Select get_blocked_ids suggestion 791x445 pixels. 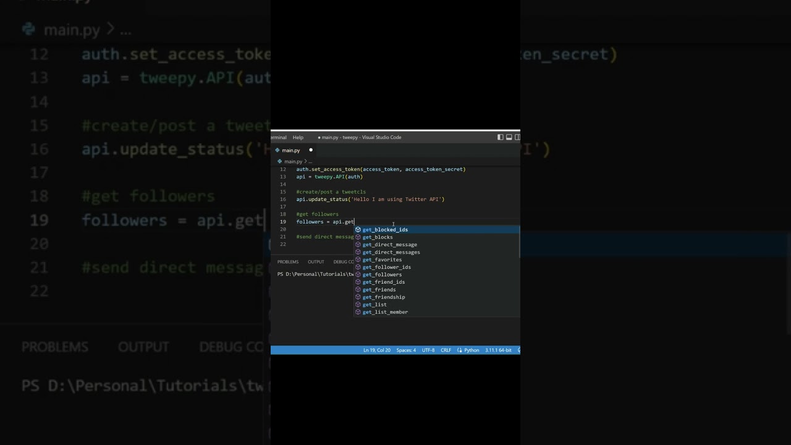point(436,229)
